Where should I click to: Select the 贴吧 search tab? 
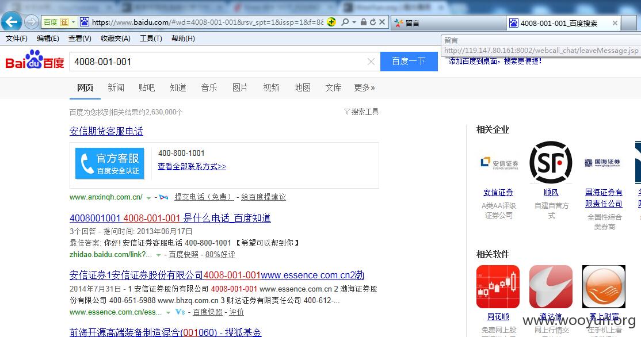coord(147,87)
